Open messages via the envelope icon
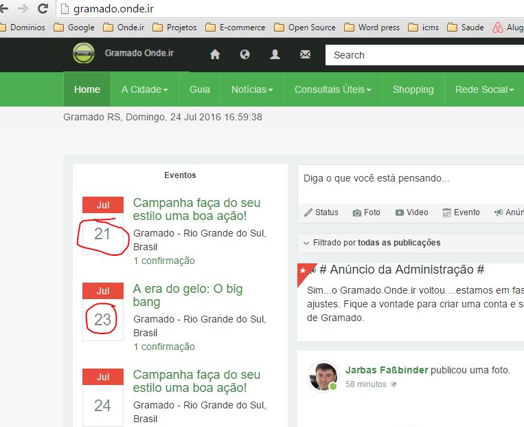Image resolution: width=524 pixels, height=427 pixels. 305,54
